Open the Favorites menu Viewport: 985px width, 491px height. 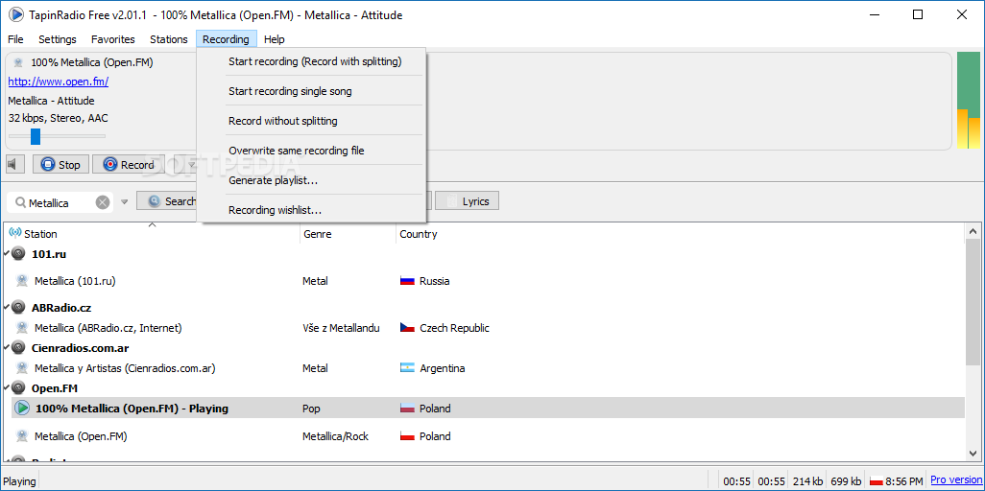[113, 39]
